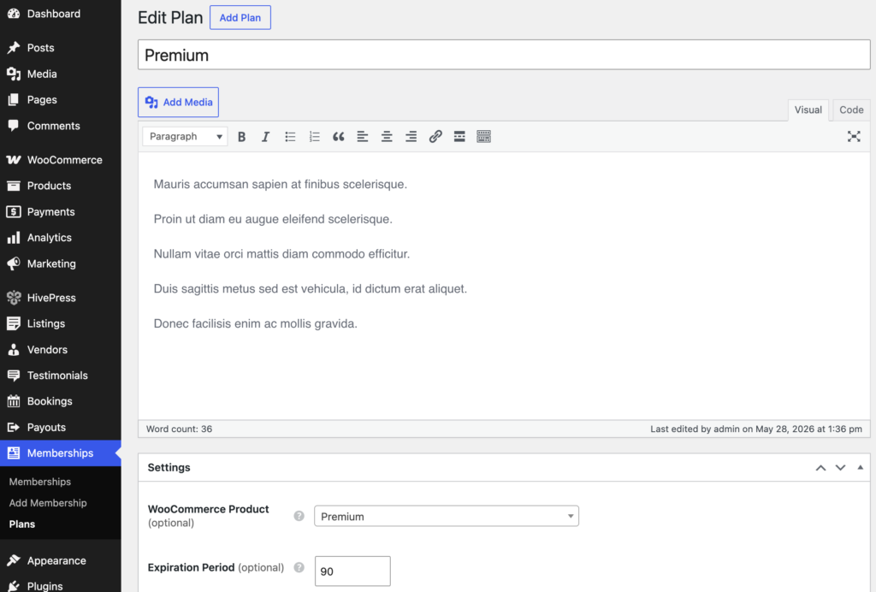Align text right
This screenshot has height=592, width=876.
point(411,136)
